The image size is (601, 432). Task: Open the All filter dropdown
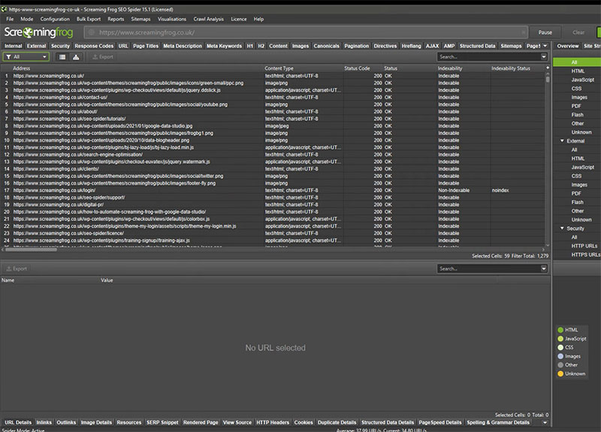pyautogui.click(x=26, y=57)
